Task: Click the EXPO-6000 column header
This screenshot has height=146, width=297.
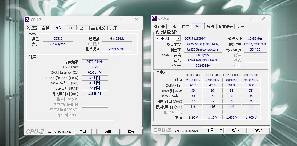Action: pyautogui.click(x=232, y=75)
